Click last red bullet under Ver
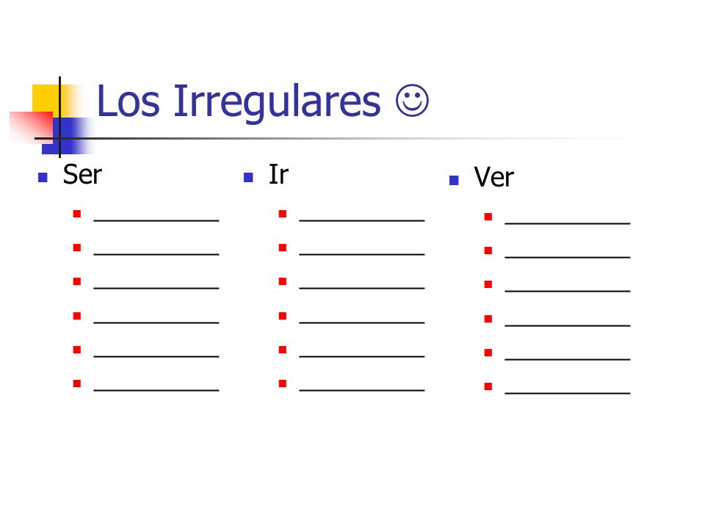 coord(488,386)
